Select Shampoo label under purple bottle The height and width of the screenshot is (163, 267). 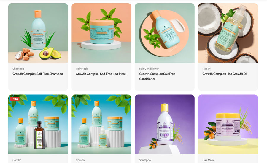click(x=145, y=160)
